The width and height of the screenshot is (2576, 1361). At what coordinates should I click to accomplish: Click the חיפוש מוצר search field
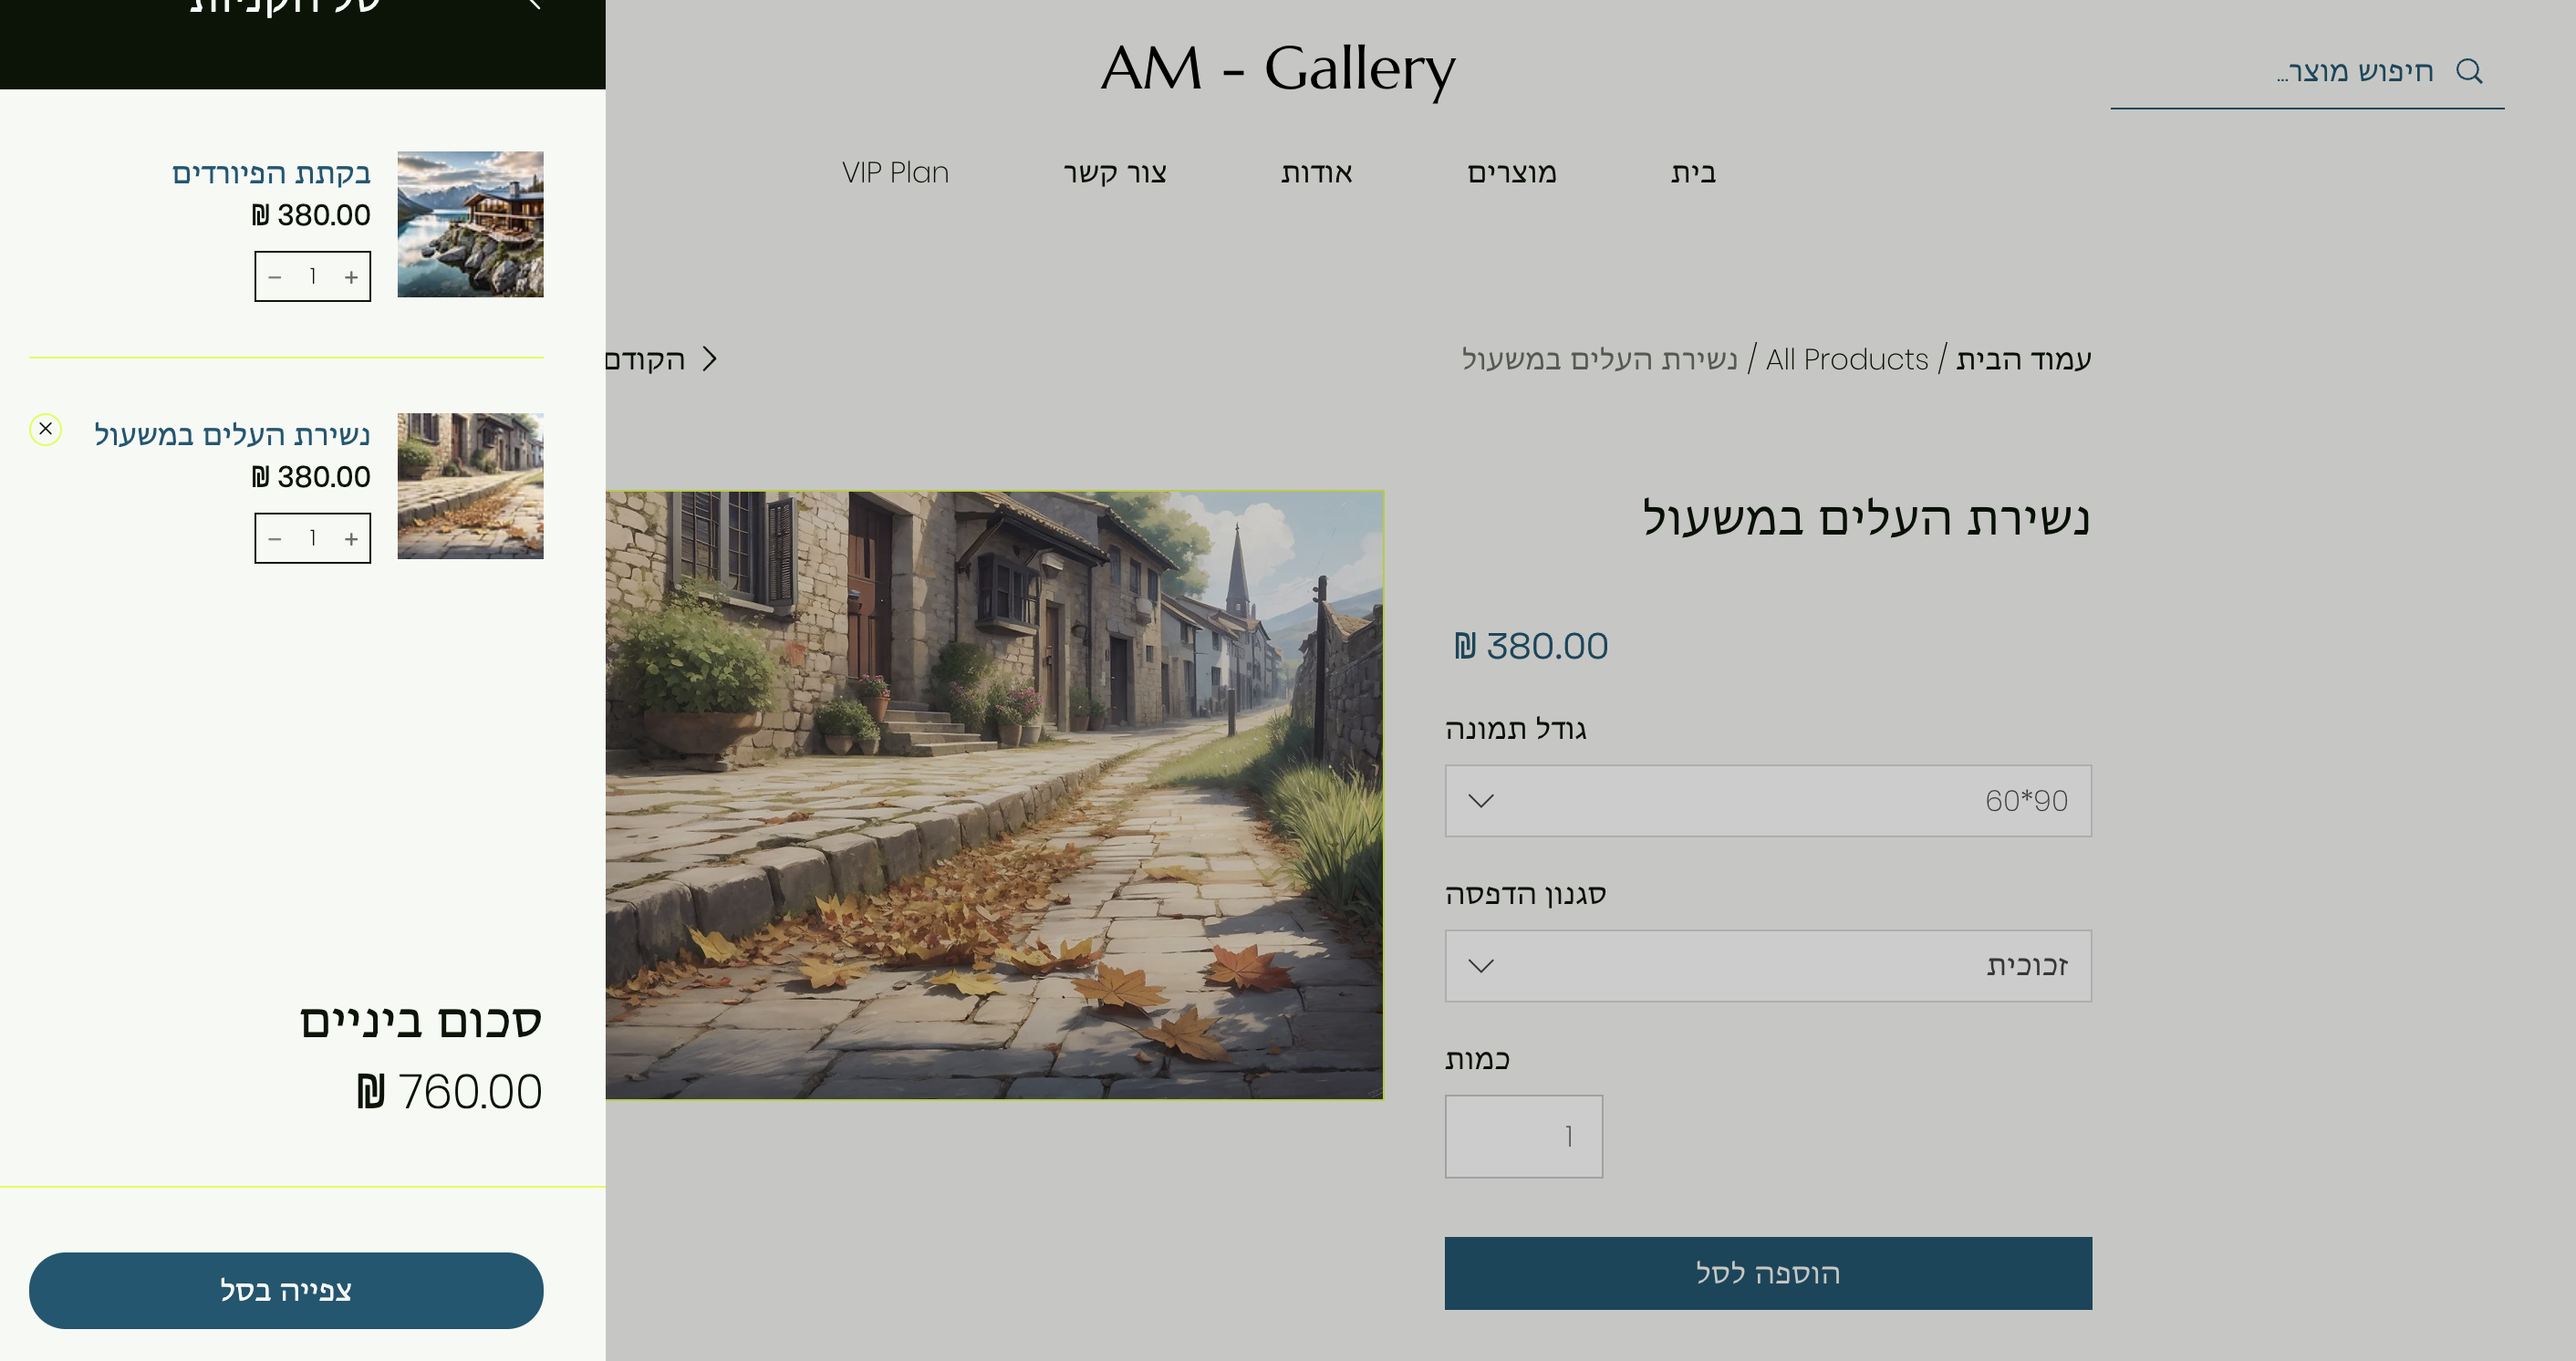coord(2300,72)
